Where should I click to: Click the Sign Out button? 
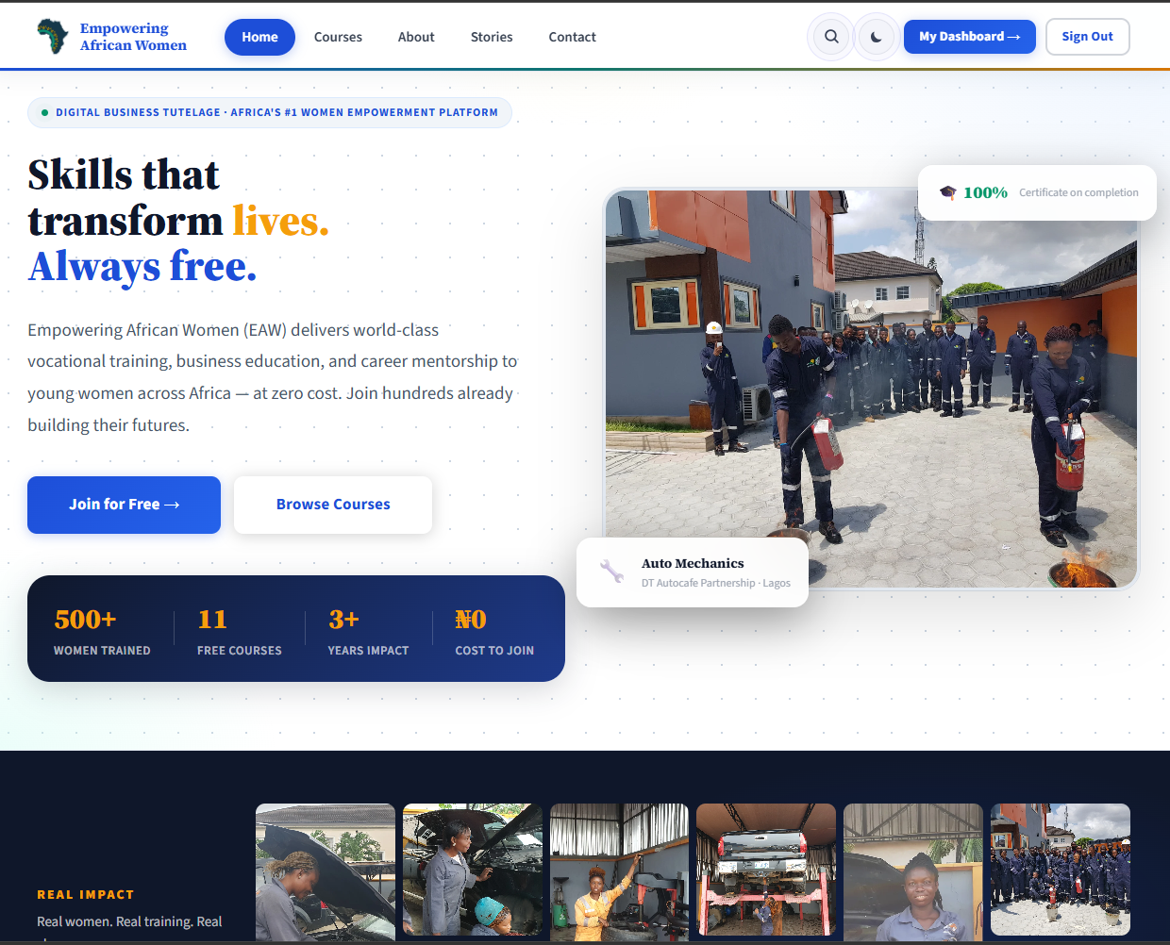(x=1087, y=36)
